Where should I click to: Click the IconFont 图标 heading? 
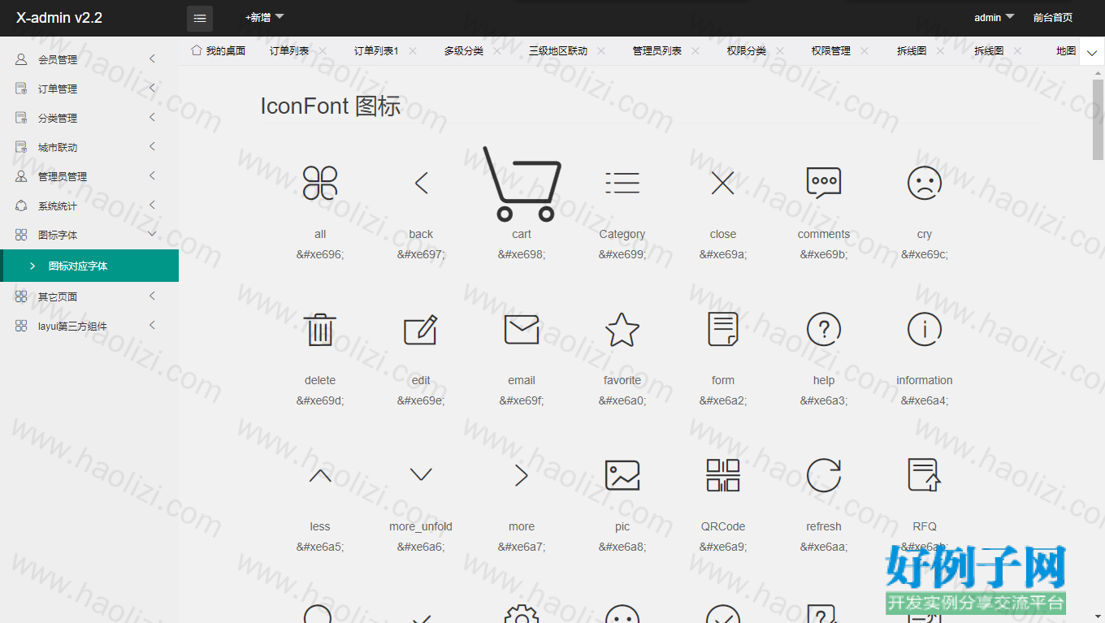tap(331, 106)
